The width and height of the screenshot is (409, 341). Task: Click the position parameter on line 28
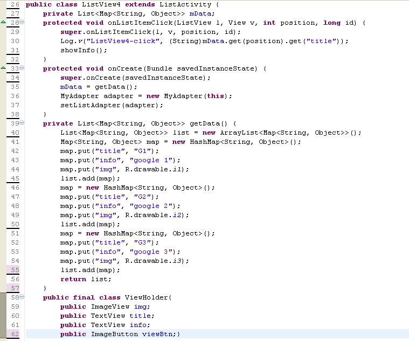tap(297, 23)
